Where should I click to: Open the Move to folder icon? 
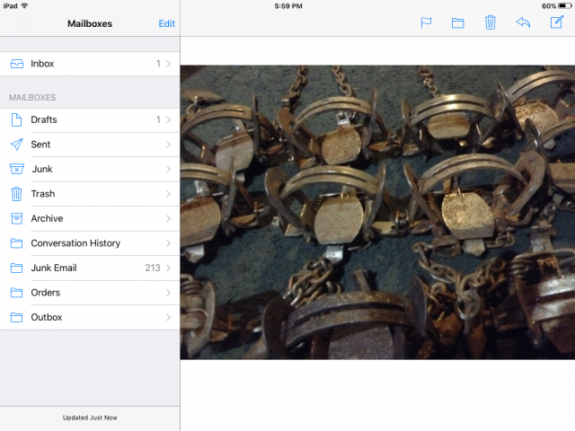457,23
